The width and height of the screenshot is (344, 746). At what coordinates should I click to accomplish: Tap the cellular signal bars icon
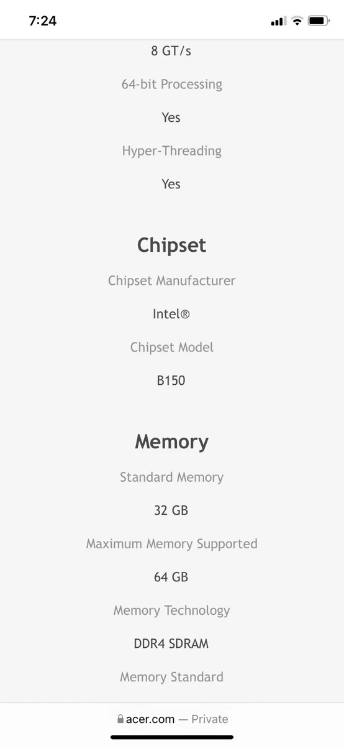278,22
